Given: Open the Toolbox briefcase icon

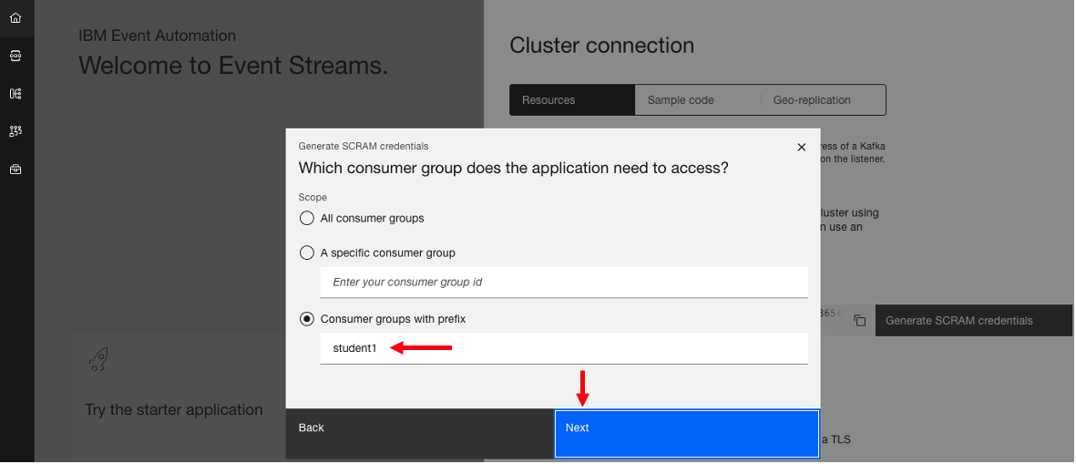Looking at the screenshot, I should [15, 170].
